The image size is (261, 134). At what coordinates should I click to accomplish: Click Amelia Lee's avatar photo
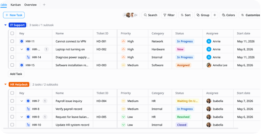pyautogui.click(x=209, y=65)
